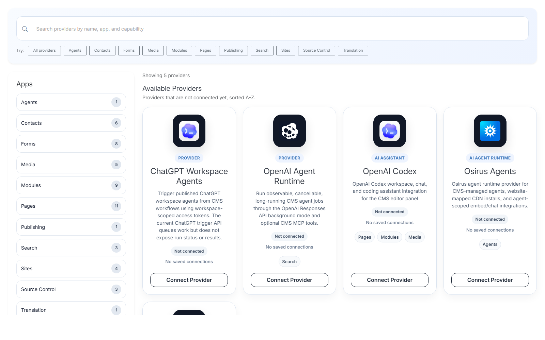The width and height of the screenshot is (545, 340).
Task: Focus the provider search input field
Action: pyautogui.click(x=272, y=29)
